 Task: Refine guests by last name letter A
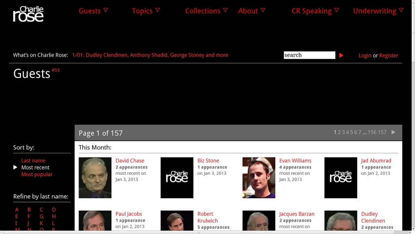coord(17,210)
